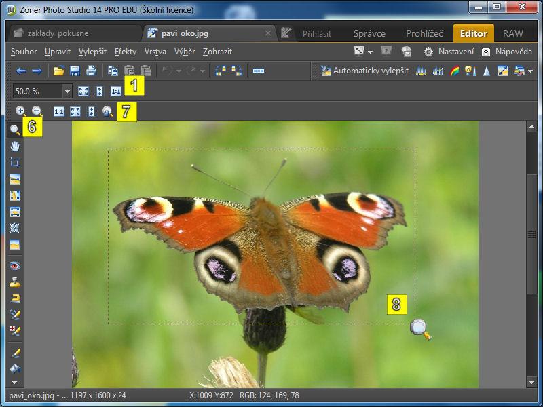Click the Print icon

pyautogui.click(x=91, y=71)
